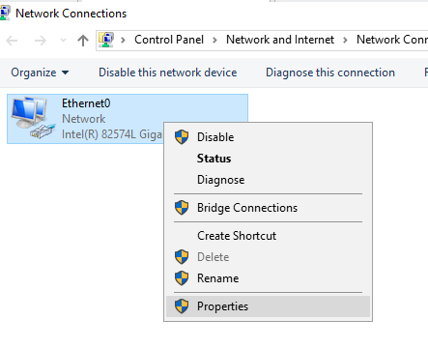
Task: Click the address bar network icon
Action: coord(106,40)
